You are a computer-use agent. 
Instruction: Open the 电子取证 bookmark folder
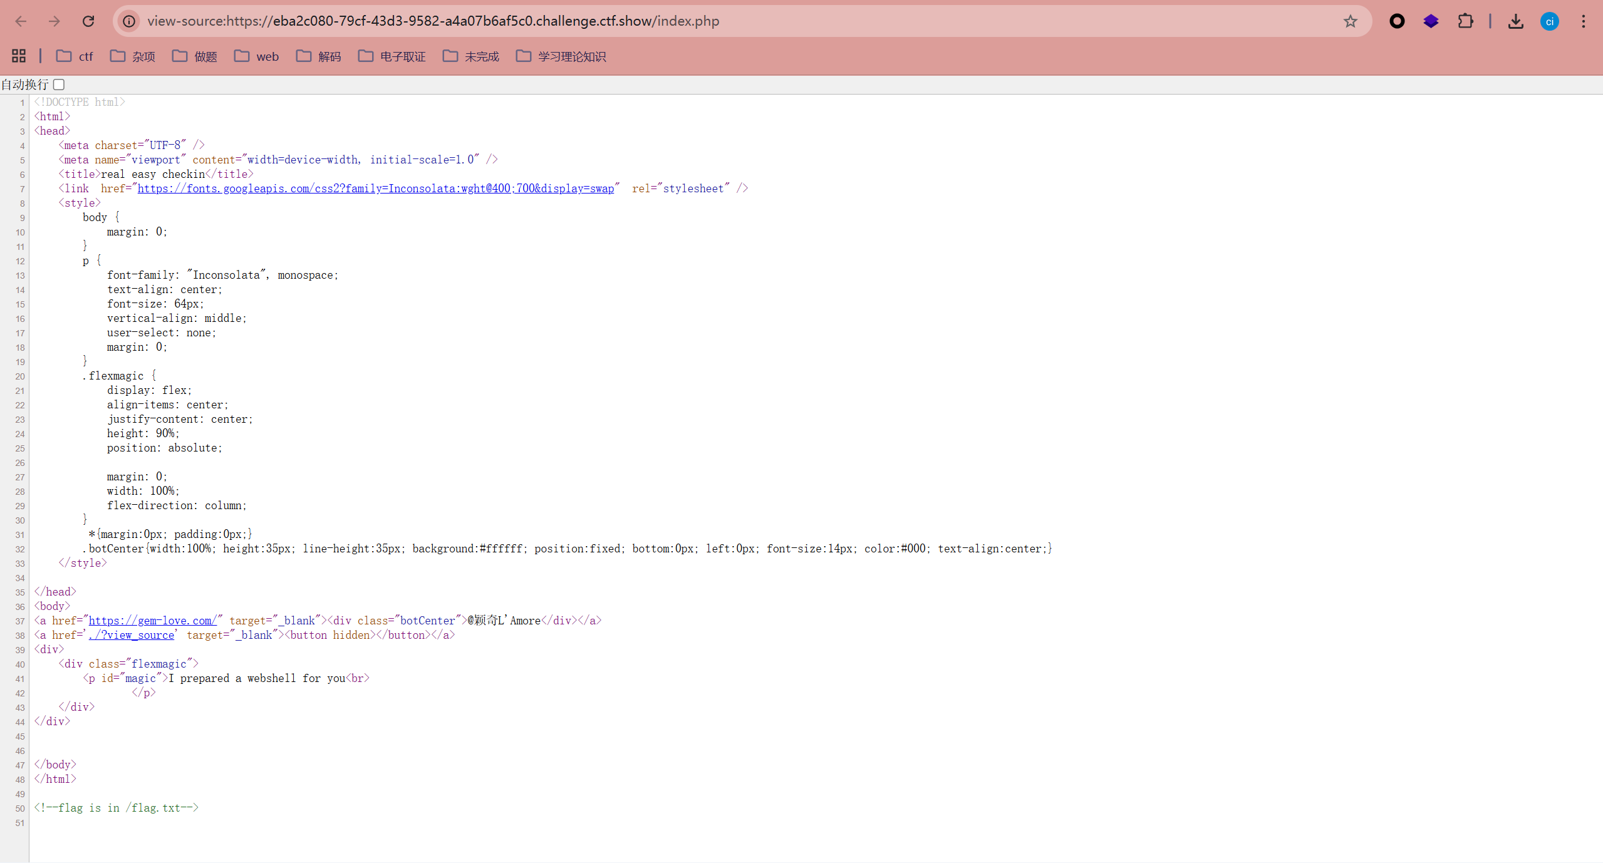(x=392, y=56)
